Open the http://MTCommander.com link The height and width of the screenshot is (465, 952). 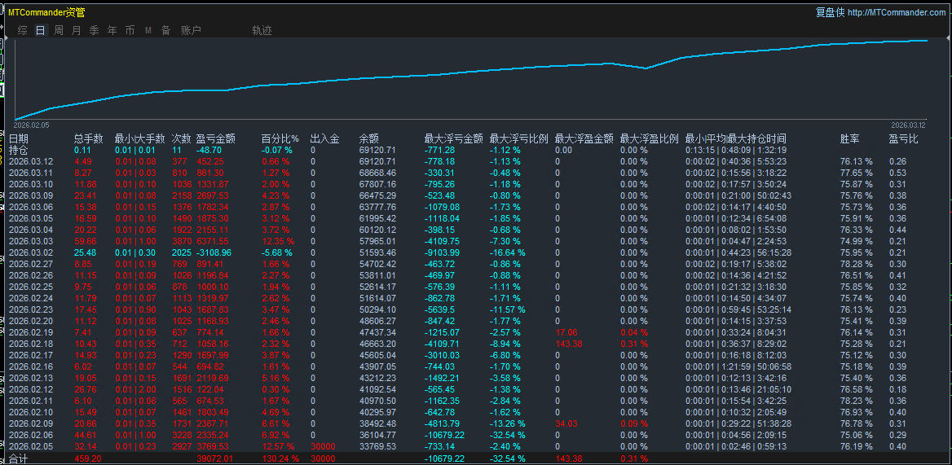coord(896,12)
